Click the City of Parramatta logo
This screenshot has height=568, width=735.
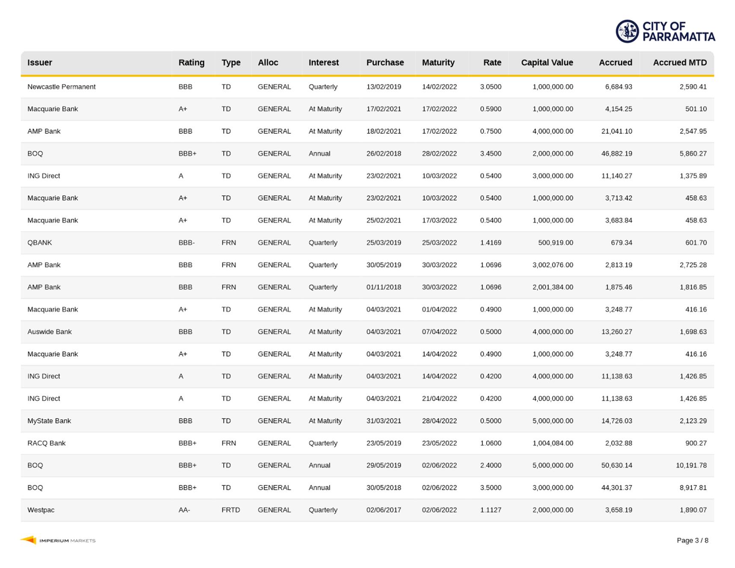click(x=665, y=31)
